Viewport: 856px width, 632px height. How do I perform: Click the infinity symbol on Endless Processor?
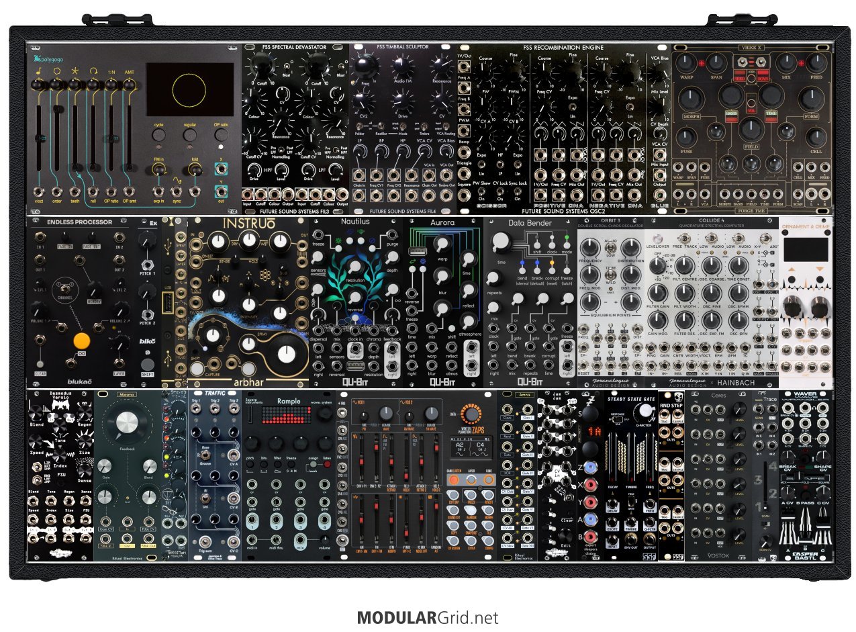81,352
